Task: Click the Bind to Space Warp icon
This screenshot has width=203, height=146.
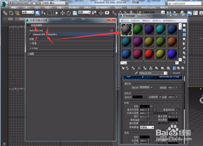Action: tap(17, 13)
